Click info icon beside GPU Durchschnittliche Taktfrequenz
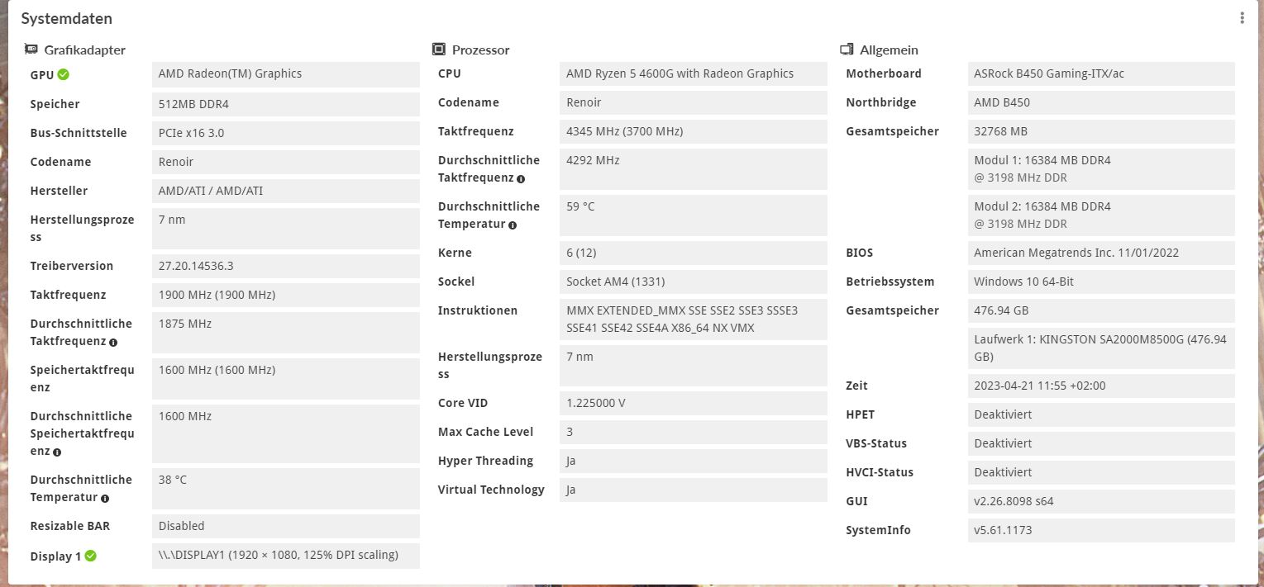This screenshot has width=1264, height=587. point(113,342)
